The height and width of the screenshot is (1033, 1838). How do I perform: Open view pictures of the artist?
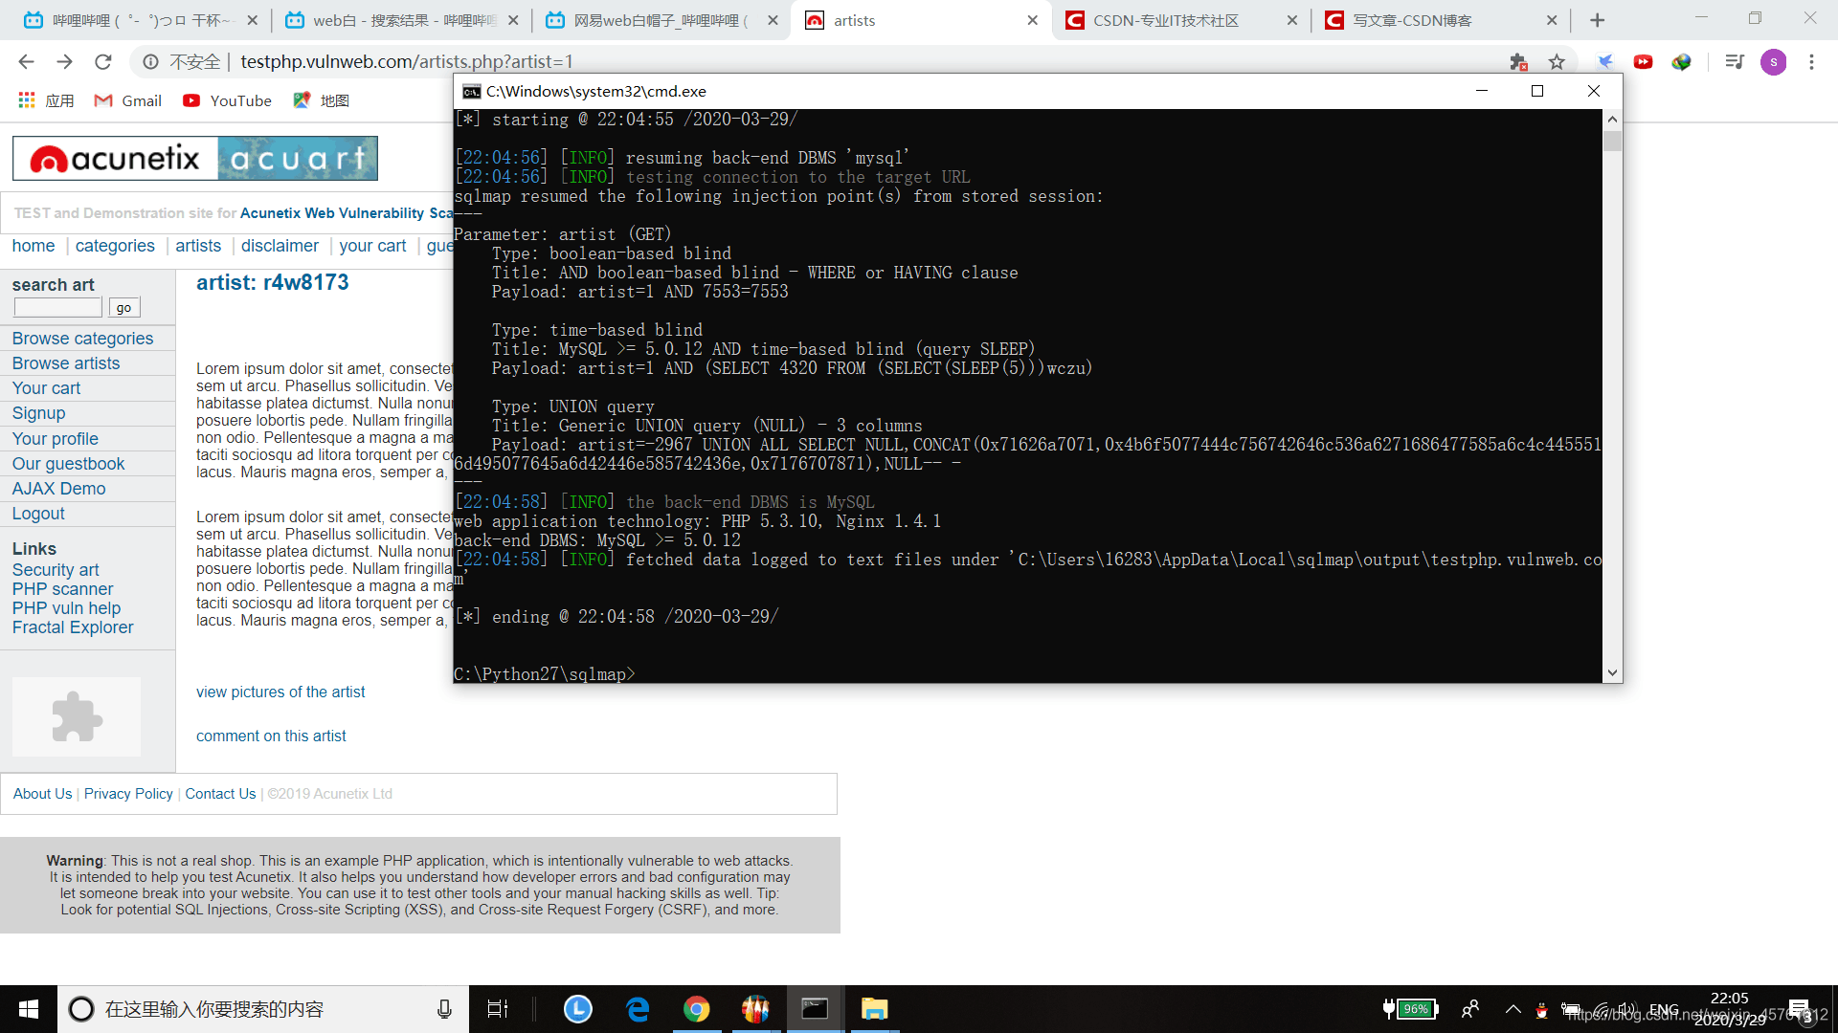280,692
